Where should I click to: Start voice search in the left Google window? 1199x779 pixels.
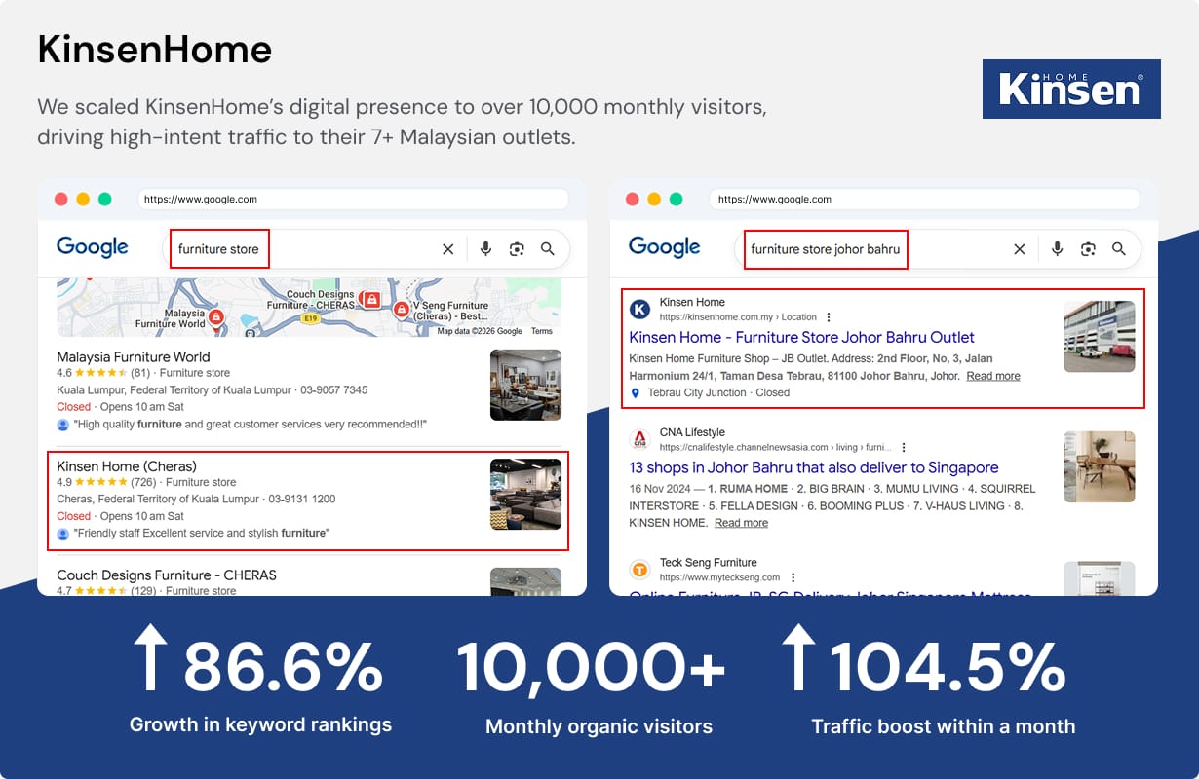pyautogui.click(x=485, y=249)
